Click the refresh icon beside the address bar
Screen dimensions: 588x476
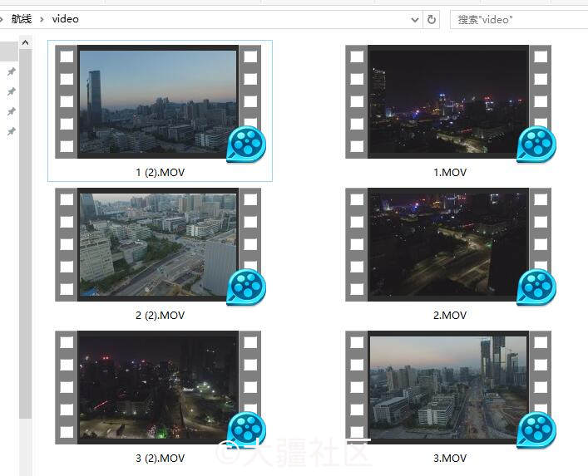[x=432, y=19]
